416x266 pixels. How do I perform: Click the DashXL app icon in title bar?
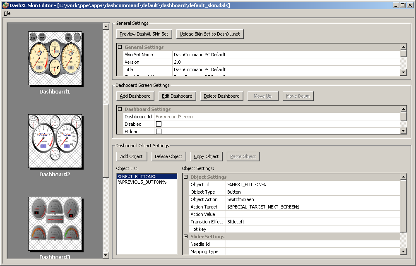(5, 5)
